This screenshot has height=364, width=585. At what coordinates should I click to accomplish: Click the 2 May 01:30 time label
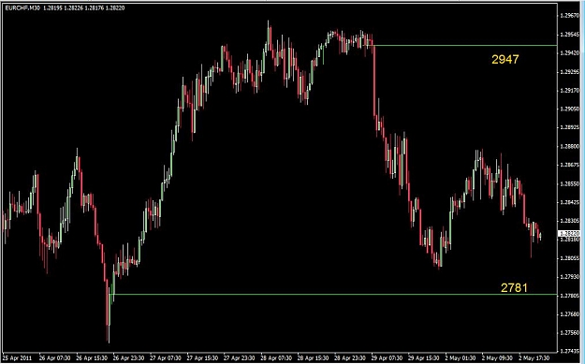tap(460, 358)
